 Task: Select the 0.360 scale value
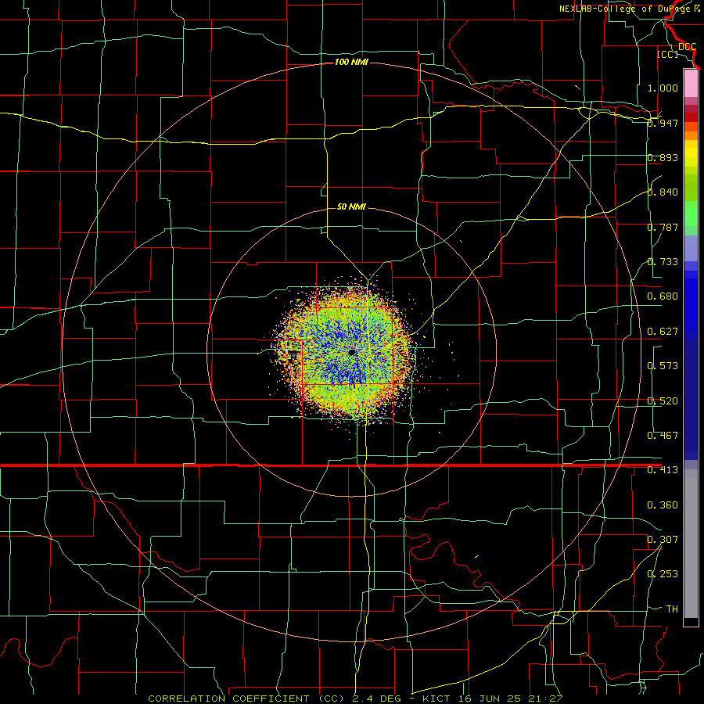(x=663, y=505)
